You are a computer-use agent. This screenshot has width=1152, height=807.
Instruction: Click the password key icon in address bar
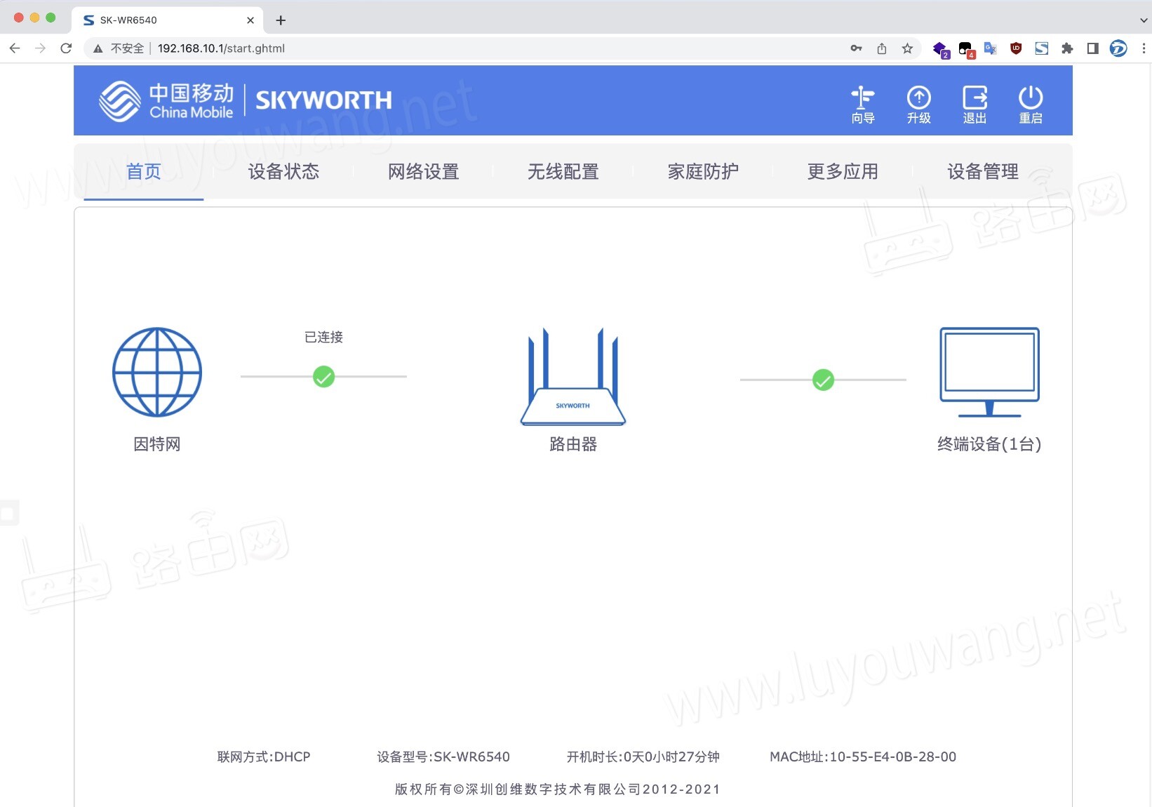tap(857, 48)
